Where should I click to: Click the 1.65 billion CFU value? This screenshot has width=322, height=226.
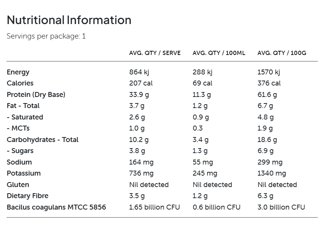coord(154,207)
